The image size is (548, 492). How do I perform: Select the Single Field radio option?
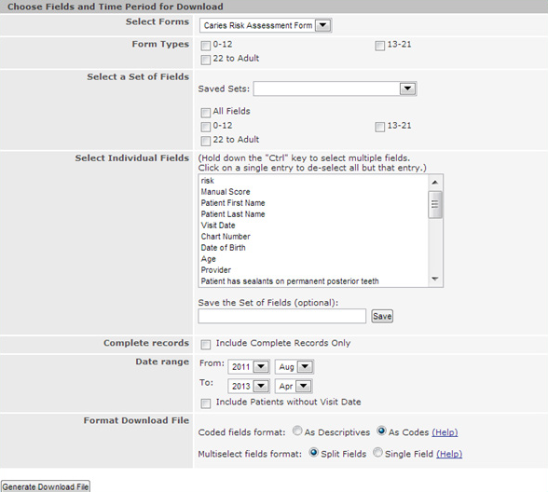tap(377, 453)
